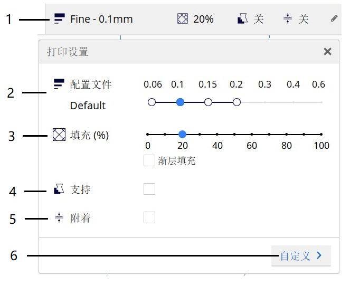Viewport: 350px width, 285px height.
Task: Click the 附着 adhesion icon
Action: pos(59,217)
